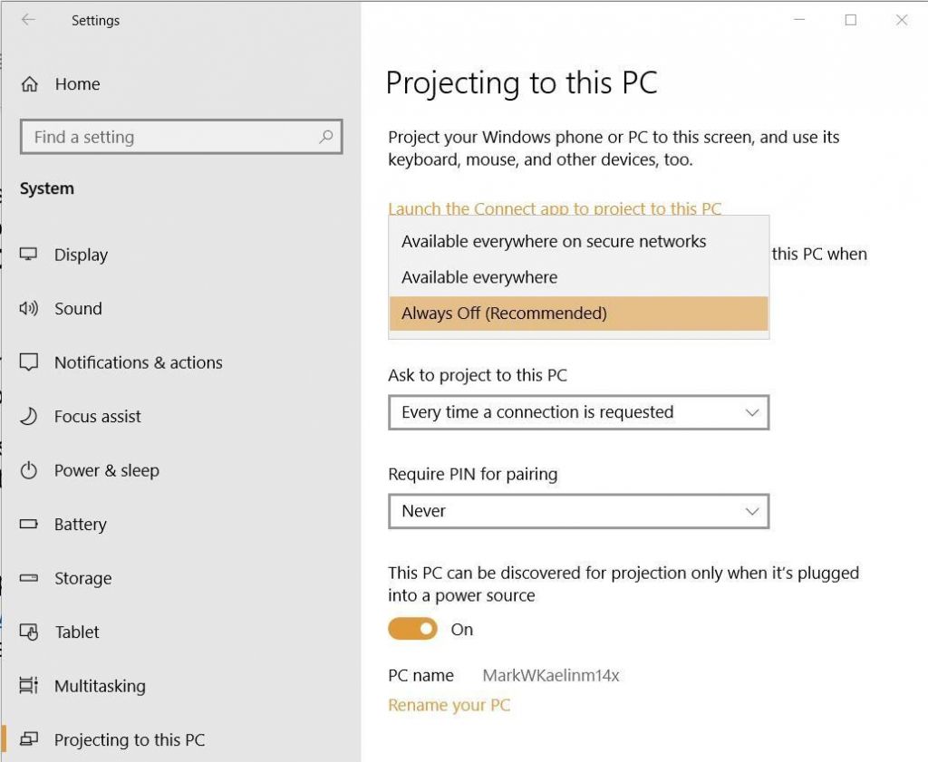Select 'Available everywhere on secure networks'
This screenshot has height=762, width=928.
[x=554, y=241]
